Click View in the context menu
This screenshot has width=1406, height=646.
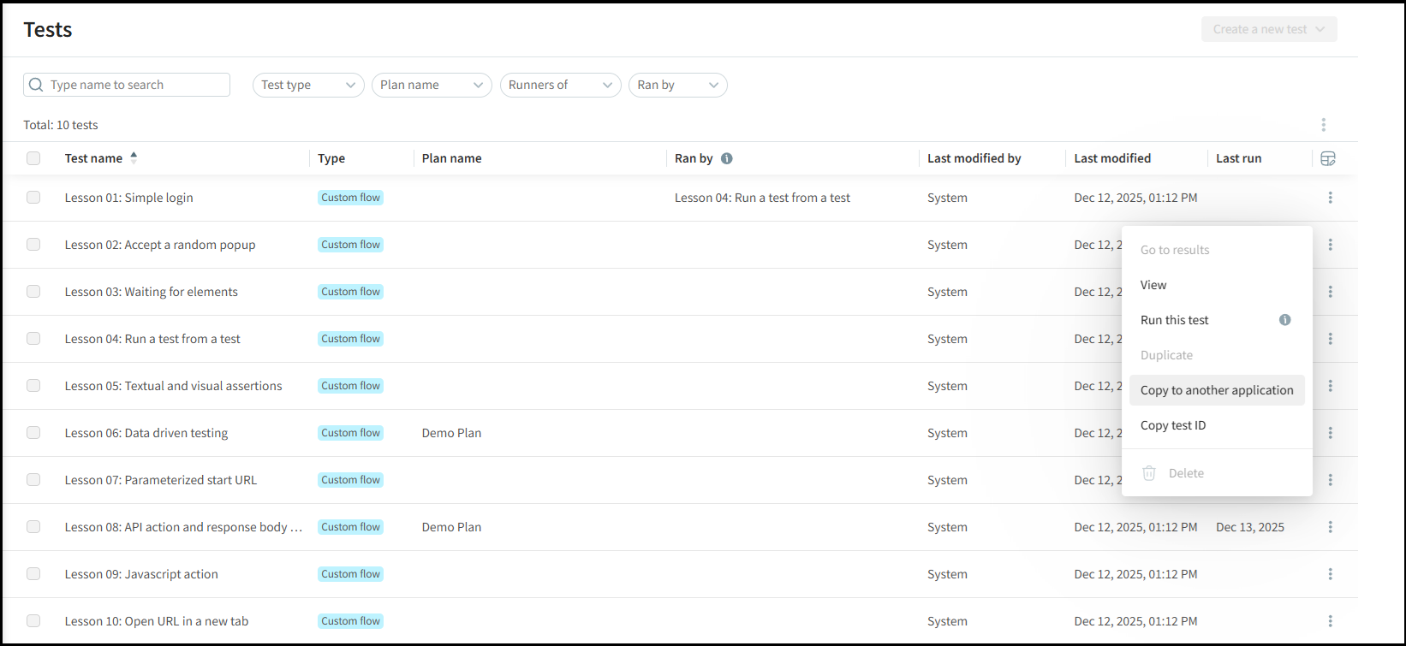pos(1153,285)
